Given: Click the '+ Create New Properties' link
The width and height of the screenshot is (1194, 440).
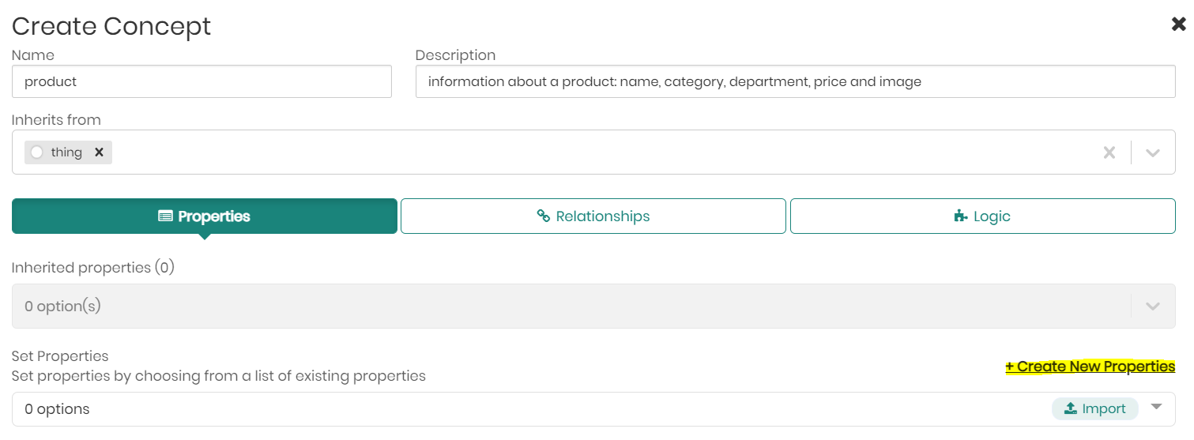Looking at the screenshot, I should pos(1090,367).
